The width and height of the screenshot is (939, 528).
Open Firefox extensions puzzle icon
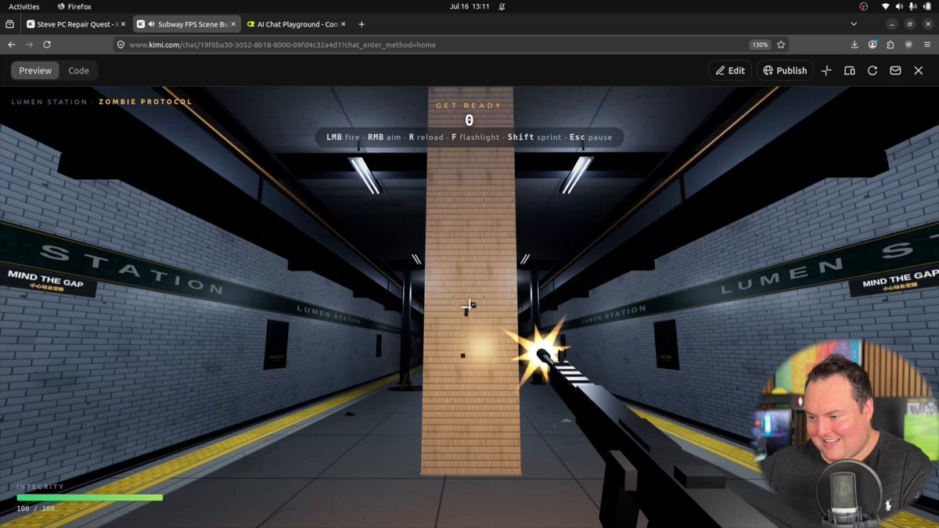pyautogui.click(x=889, y=45)
